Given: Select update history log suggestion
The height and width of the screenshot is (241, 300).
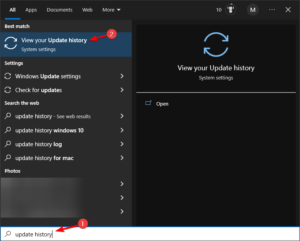Looking at the screenshot, I should pyautogui.click(x=66, y=144).
